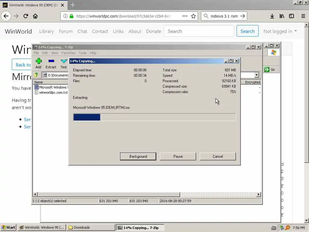This screenshot has width=309, height=232.
Task: Open Firefox downloads panel
Action: pos(272,16)
